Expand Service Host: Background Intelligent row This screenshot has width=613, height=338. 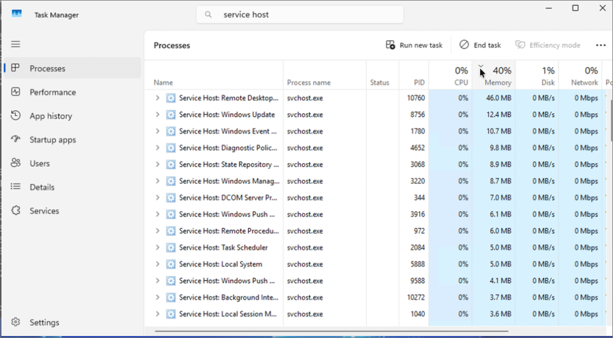pos(157,297)
